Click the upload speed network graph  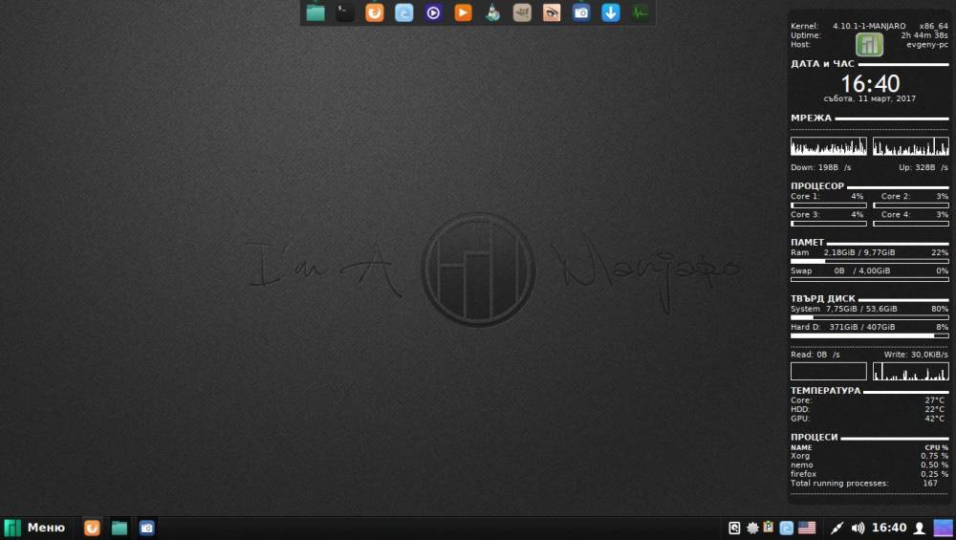pos(911,146)
